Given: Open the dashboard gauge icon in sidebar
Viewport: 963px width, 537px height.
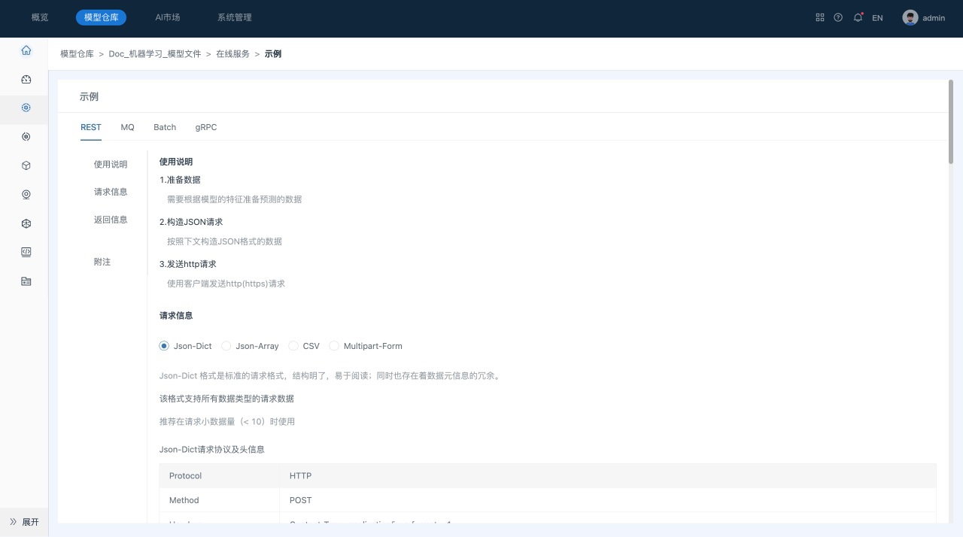Looking at the screenshot, I should (x=26, y=79).
